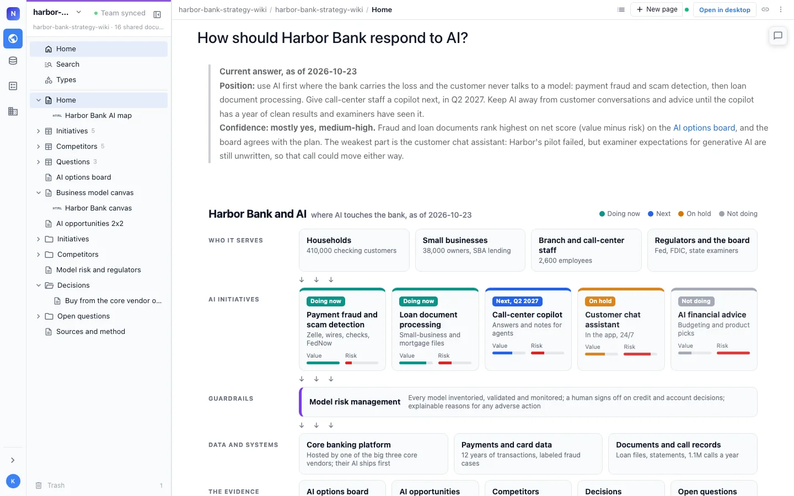
Task: Copy page link icon
Action: point(765,9)
